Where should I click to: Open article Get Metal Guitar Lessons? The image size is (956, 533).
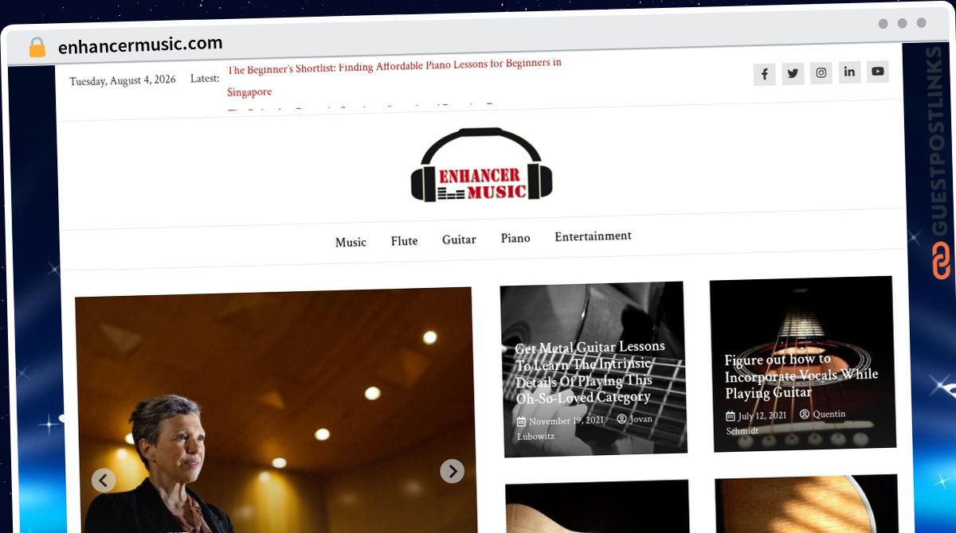point(590,372)
